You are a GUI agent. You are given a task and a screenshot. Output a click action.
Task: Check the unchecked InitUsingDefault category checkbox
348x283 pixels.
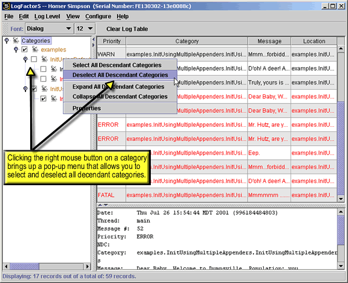34,60
